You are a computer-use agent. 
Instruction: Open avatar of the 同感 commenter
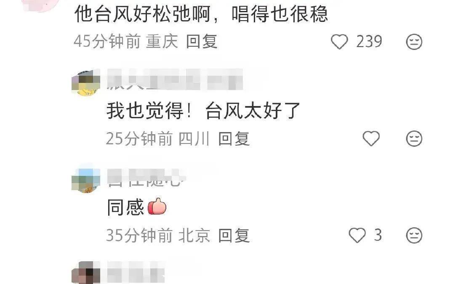click(86, 179)
